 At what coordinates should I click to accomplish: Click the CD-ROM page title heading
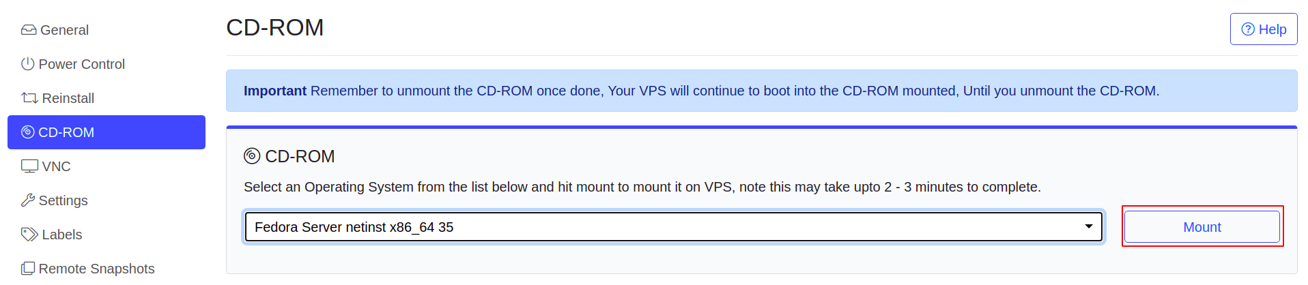pyautogui.click(x=275, y=27)
